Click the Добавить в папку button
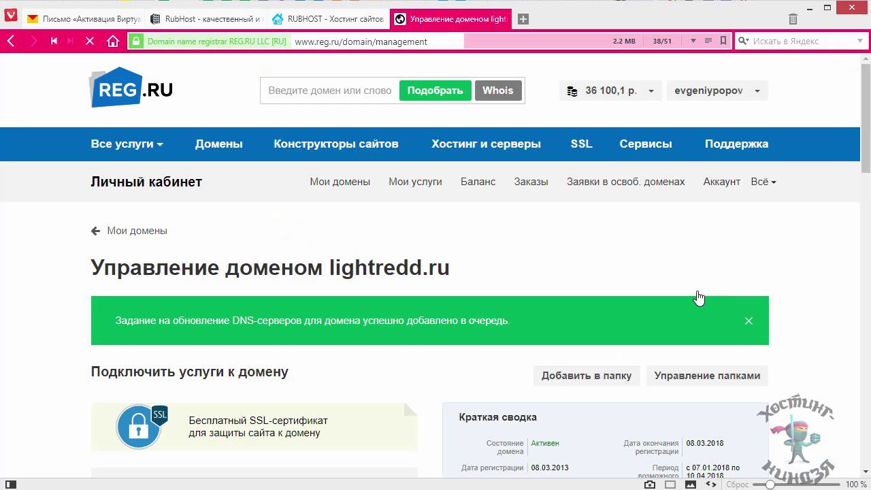Screen dimensions: 871x490 587,376
